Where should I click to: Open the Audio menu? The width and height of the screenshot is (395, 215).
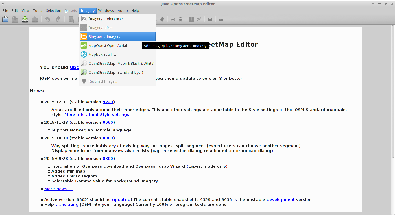coord(123,10)
